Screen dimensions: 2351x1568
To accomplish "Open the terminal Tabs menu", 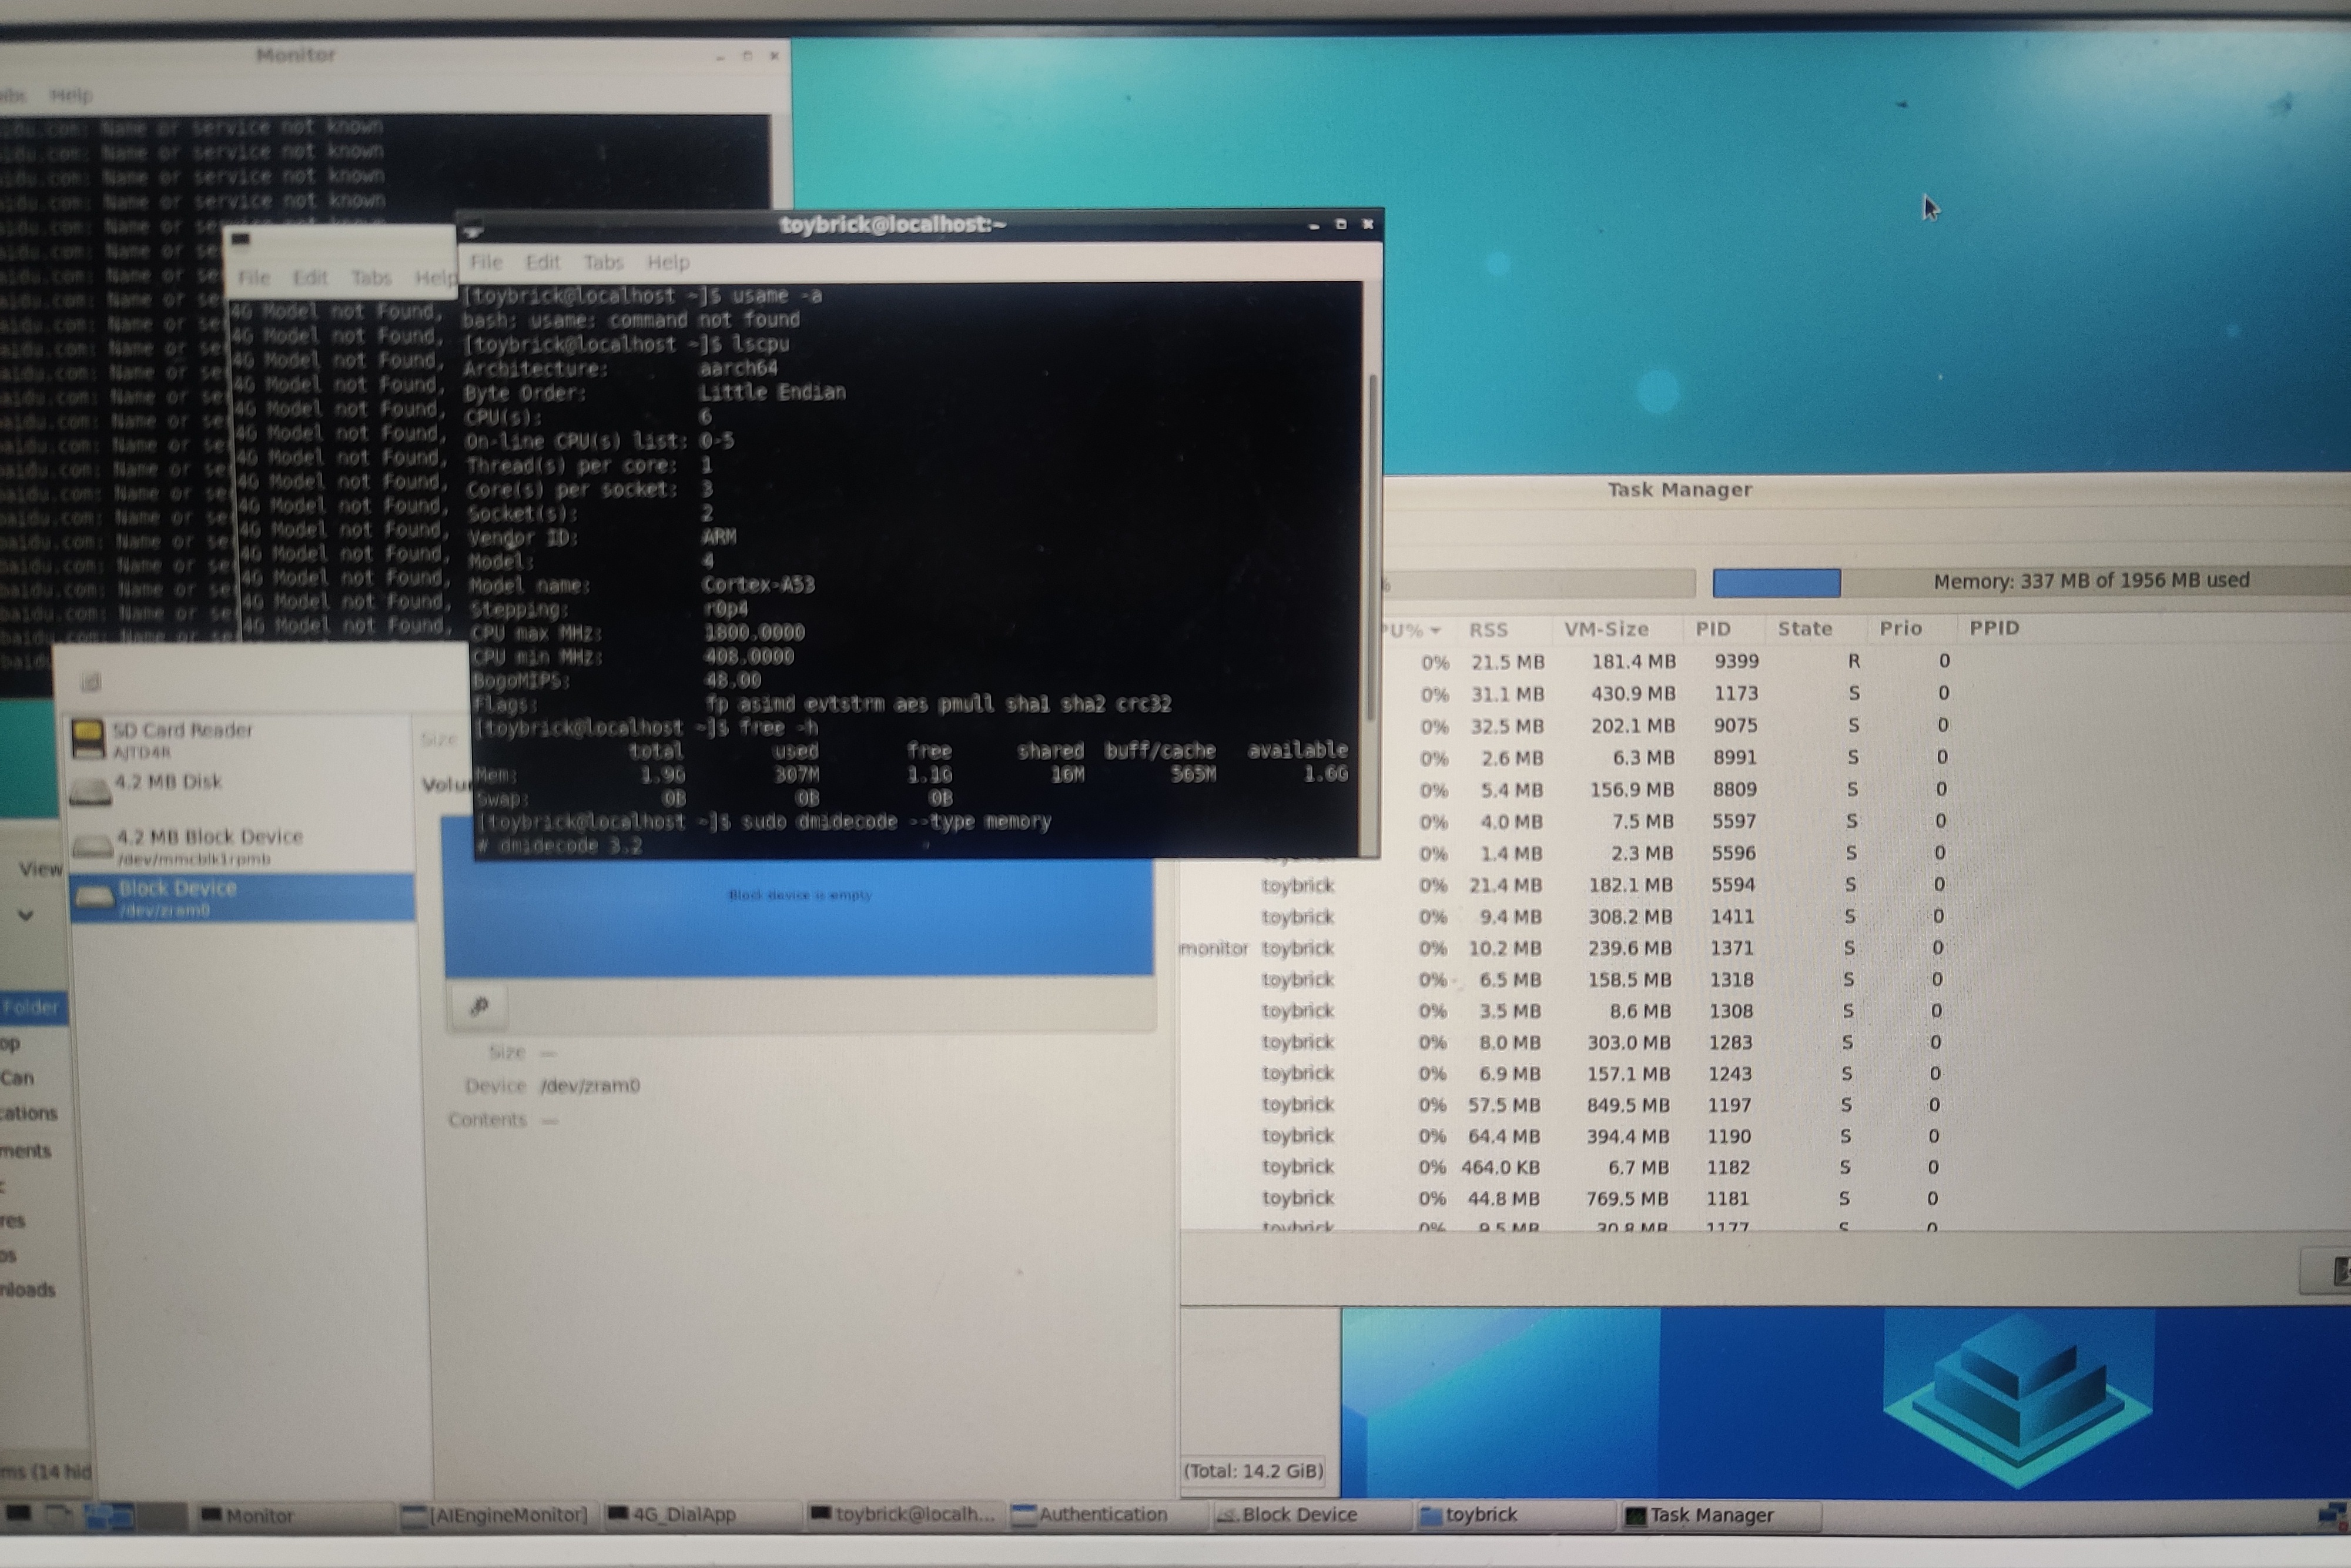I will tap(603, 262).
